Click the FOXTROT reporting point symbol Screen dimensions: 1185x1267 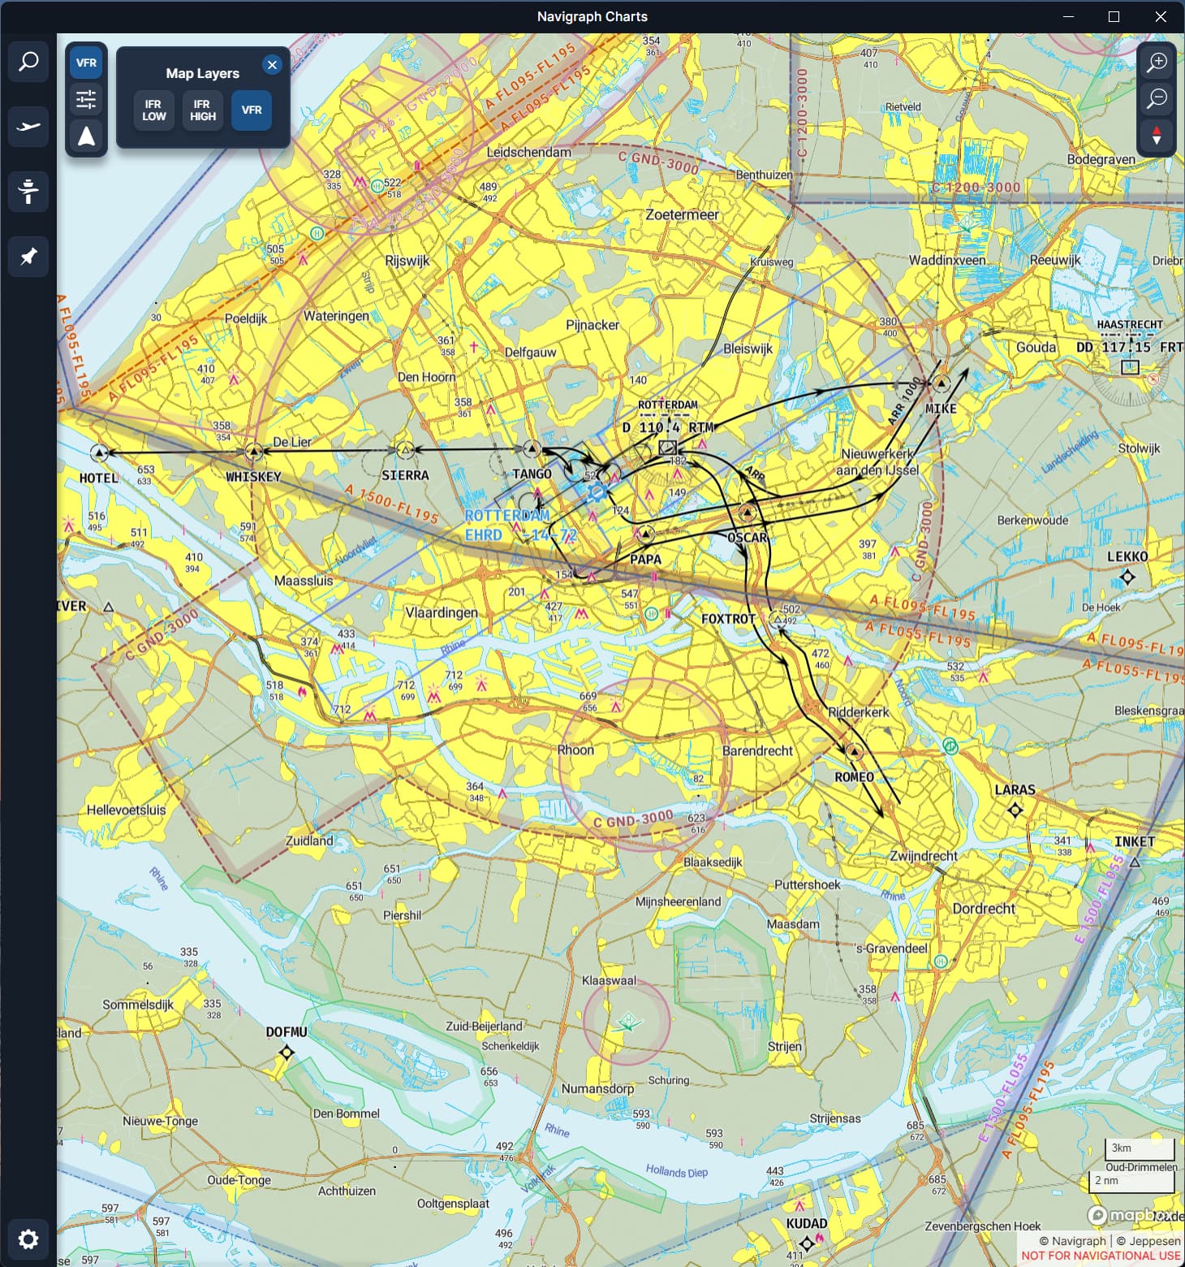(778, 620)
